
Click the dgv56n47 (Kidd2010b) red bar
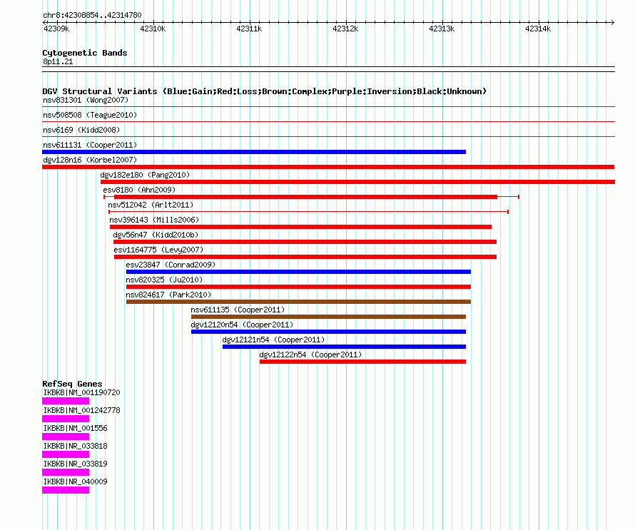(305, 242)
